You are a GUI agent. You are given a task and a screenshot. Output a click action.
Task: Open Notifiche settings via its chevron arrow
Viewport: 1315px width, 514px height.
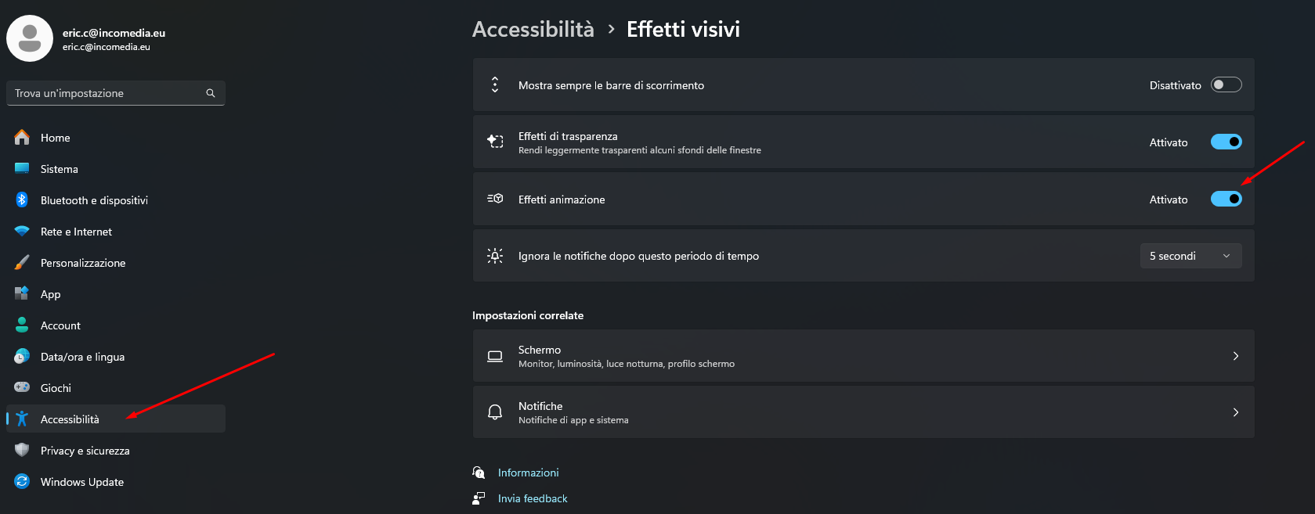click(1235, 412)
